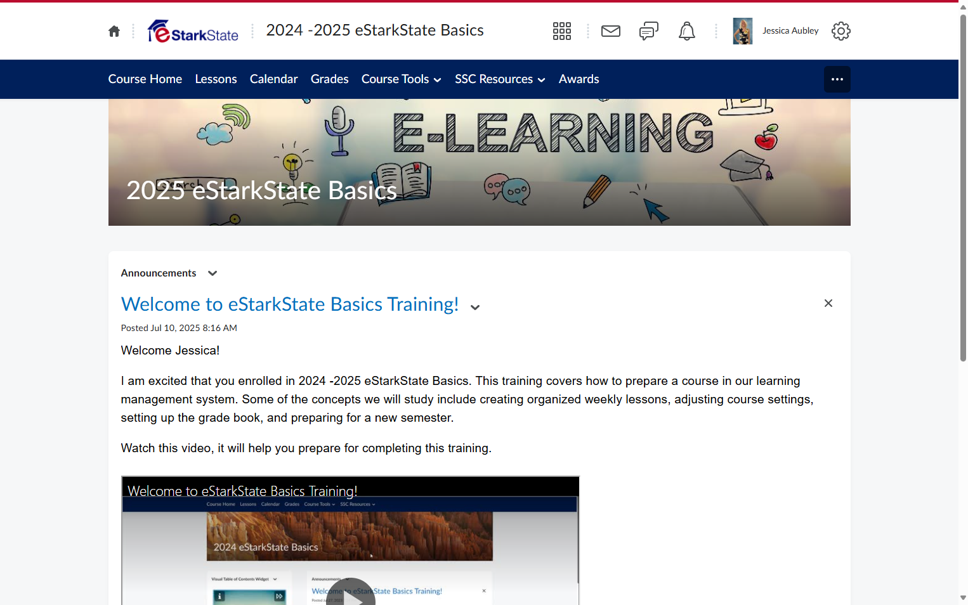Open the course selector grid icon
968x605 pixels.
(x=562, y=31)
